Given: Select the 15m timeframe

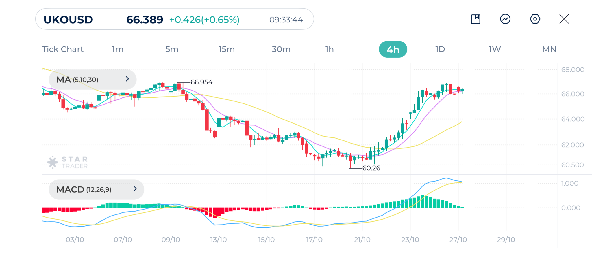Looking at the screenshot, I should pyautogui.click(x=227, y=49).
